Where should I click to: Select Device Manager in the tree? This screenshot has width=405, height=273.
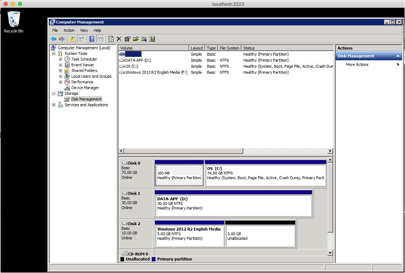tap(85, 88)
